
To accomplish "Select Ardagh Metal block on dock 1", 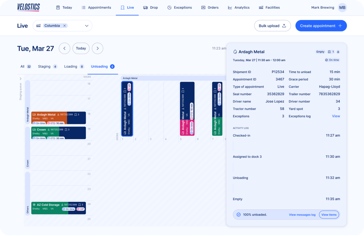I will (127, 108).
